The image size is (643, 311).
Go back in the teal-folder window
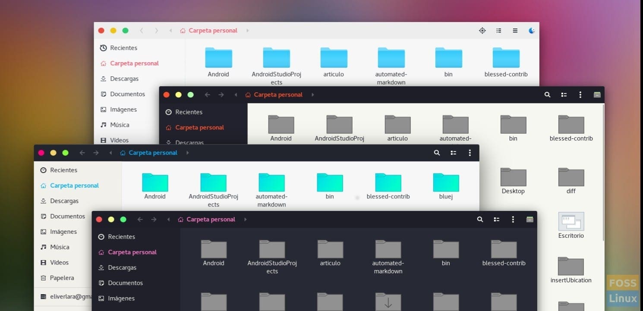82,153
